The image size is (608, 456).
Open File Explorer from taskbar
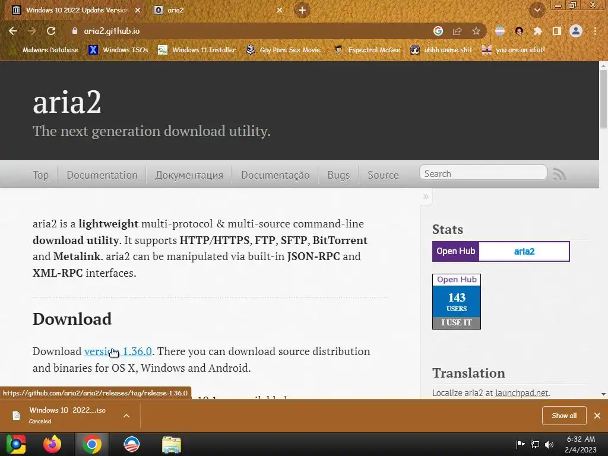click(172, 445)
